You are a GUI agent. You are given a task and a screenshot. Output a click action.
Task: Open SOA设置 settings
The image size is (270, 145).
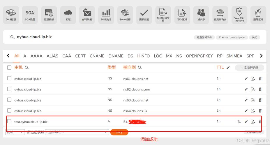click(30, 15)
